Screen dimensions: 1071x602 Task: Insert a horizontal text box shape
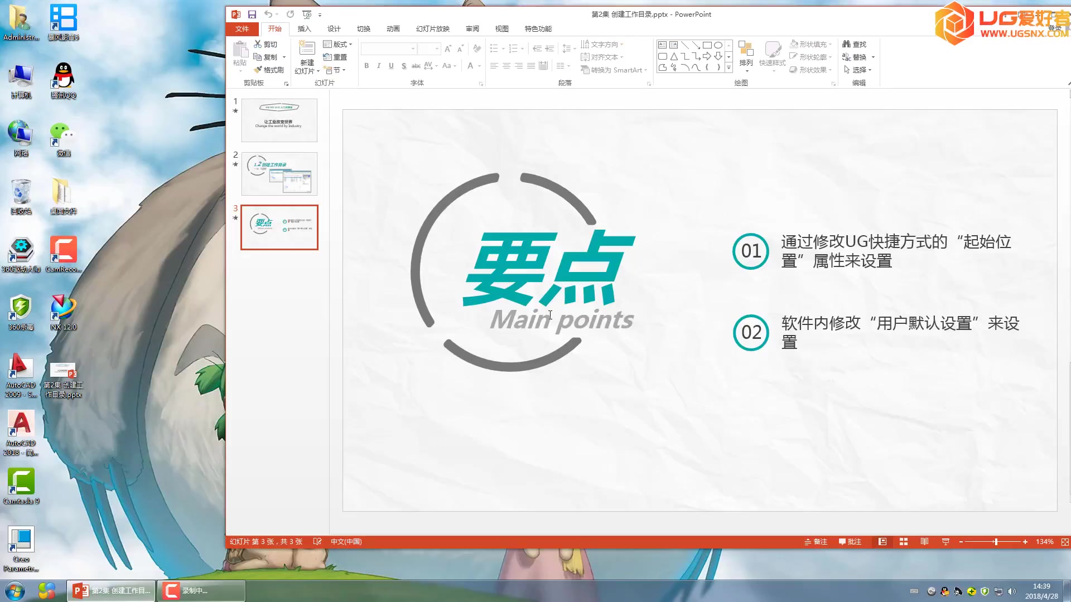point(662,45)
